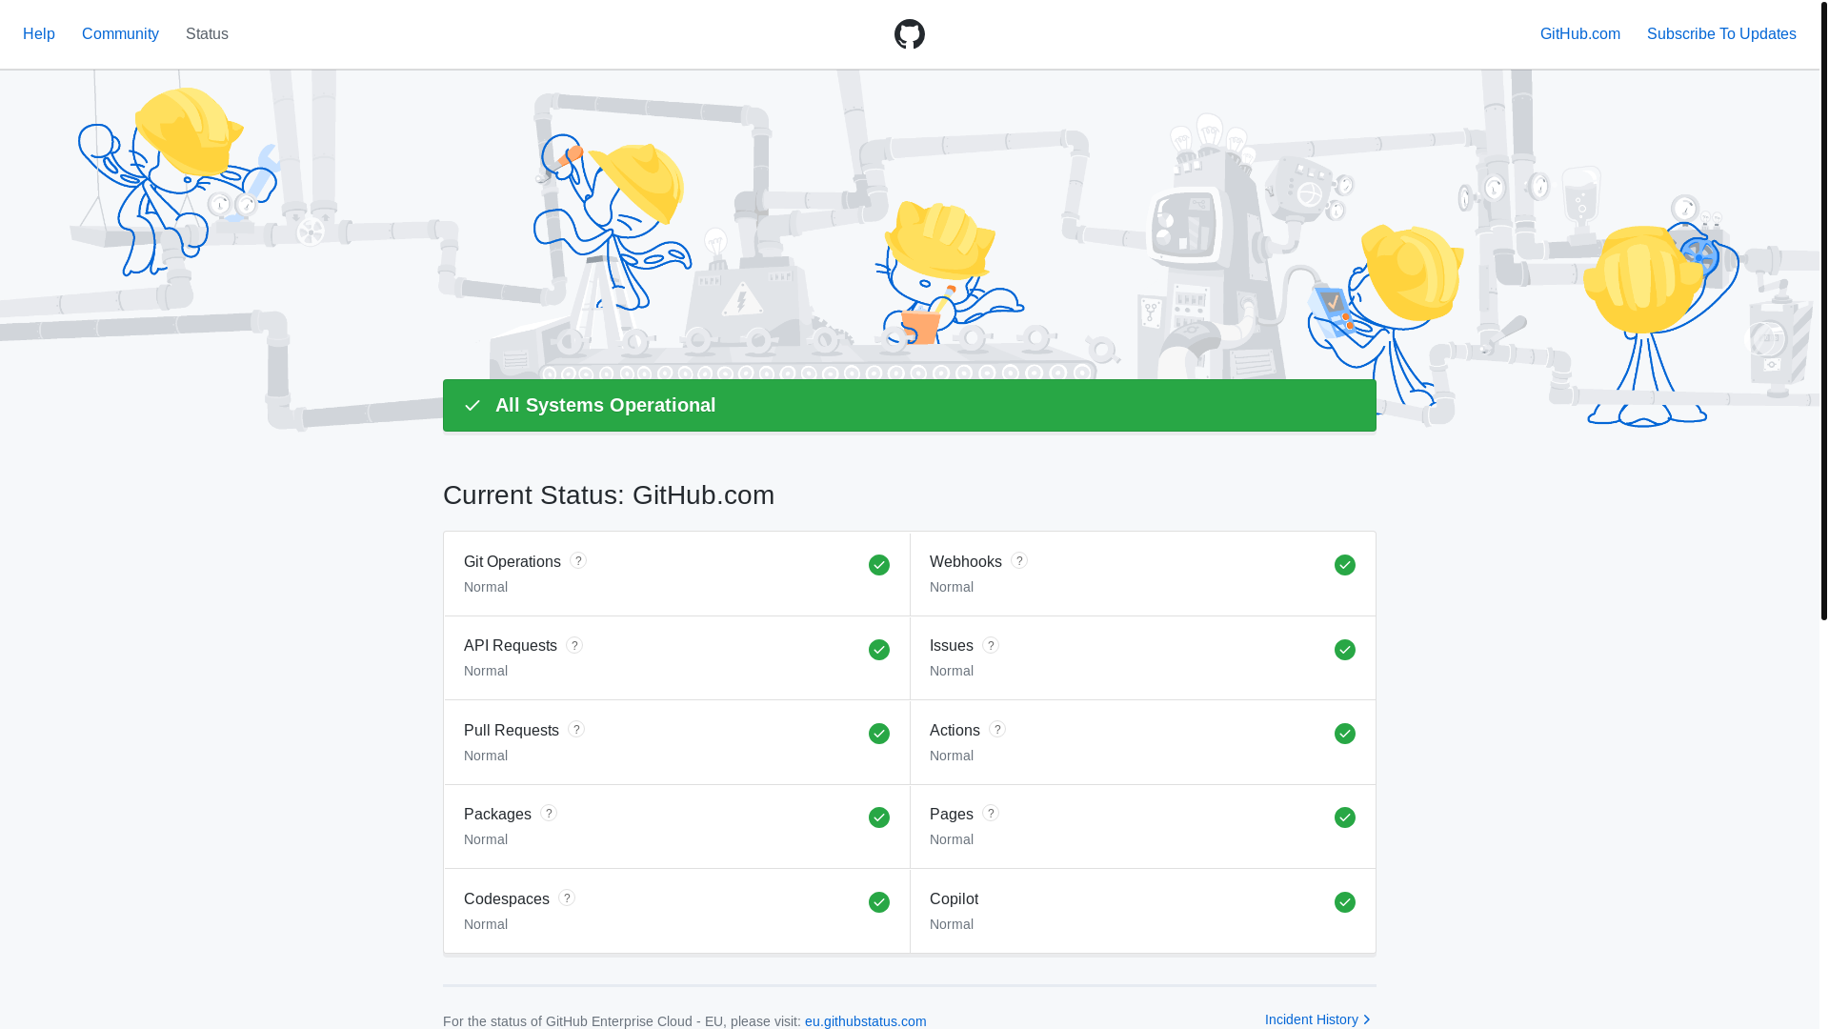The width and height of the screenshot is (1829, 1029).
Task: Click Copilot green status checkmark
Action: pyautogui.click(x=1345, y=902)
